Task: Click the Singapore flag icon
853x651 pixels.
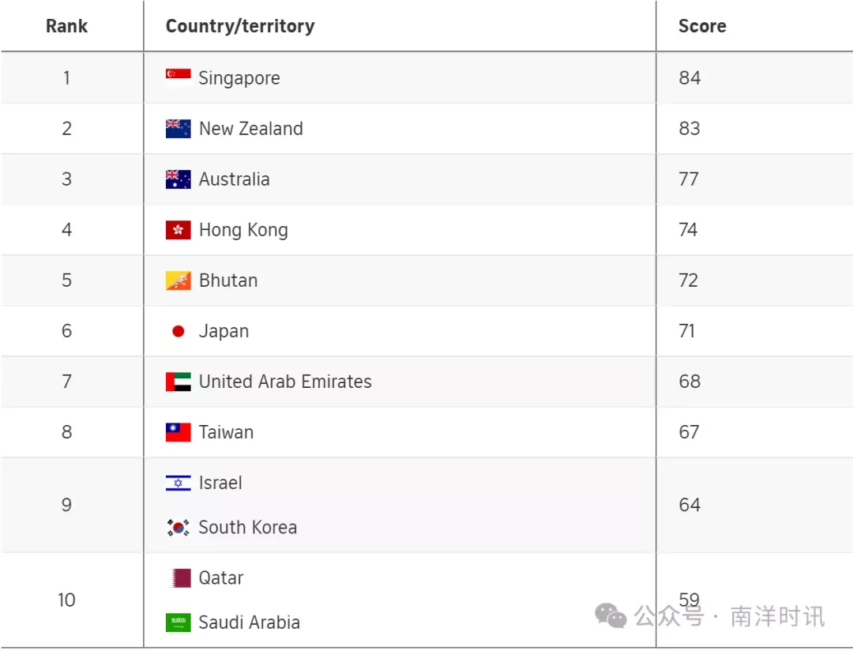Action: click(178, 78)
